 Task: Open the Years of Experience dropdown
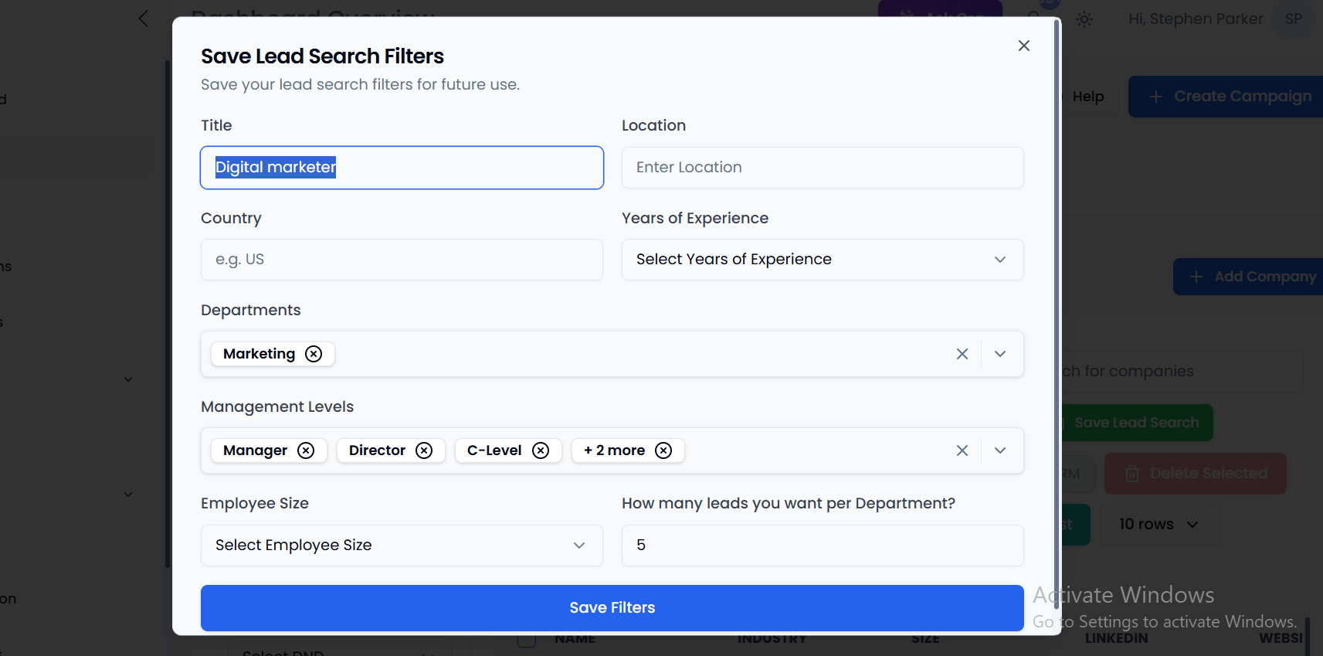click(x=822, y=260)
